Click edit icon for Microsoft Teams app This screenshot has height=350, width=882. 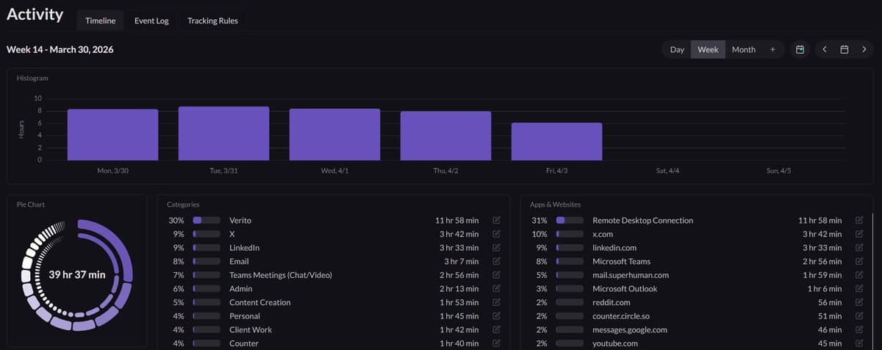coord(859,262)
